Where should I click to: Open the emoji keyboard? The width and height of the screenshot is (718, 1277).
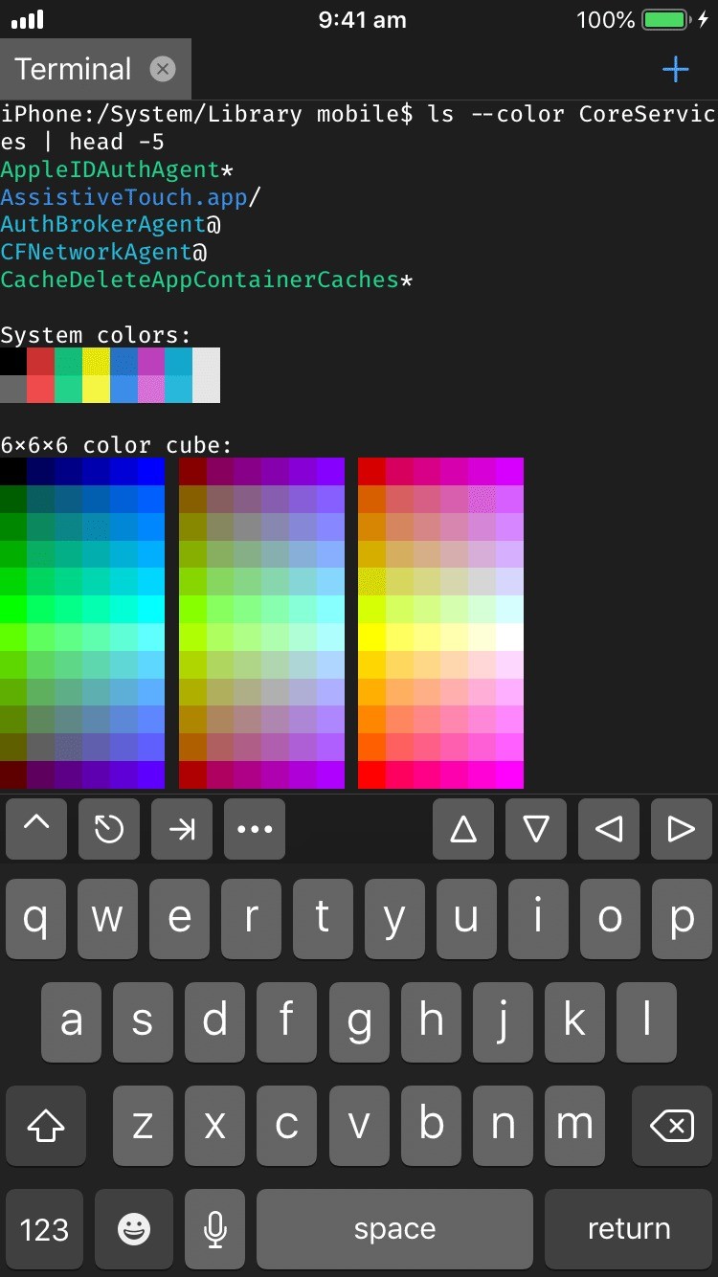coord(134,1229)
